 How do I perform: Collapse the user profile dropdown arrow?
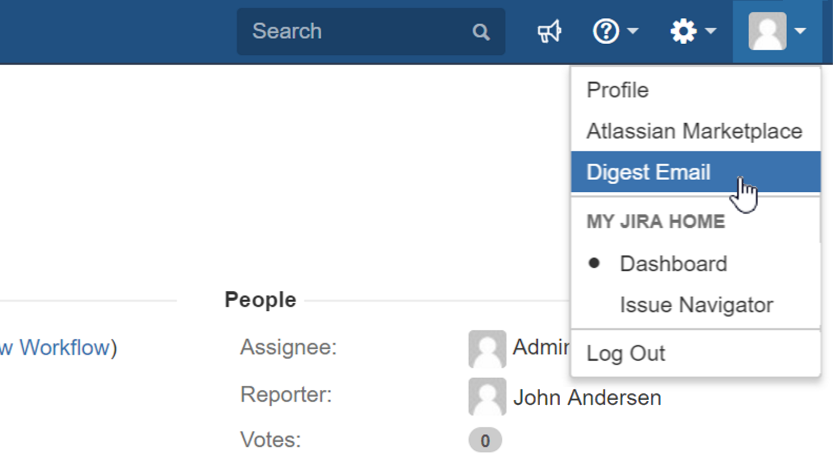point(800,31)
